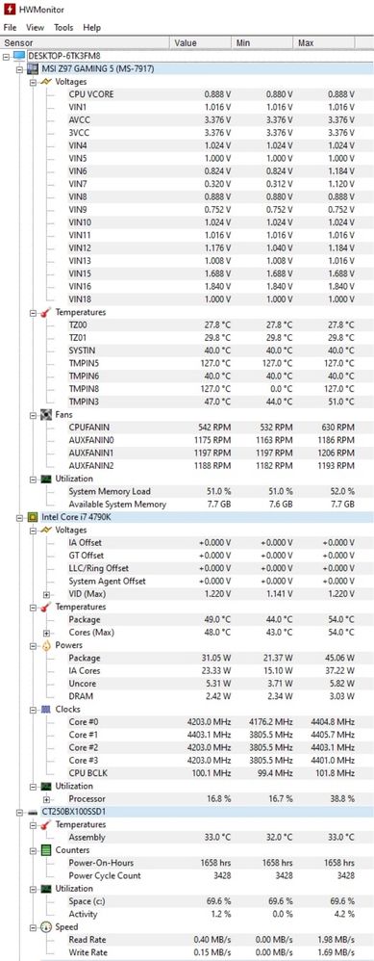
Task: Click the Utilization icon above System Memory Load
Action: (46, 479)
